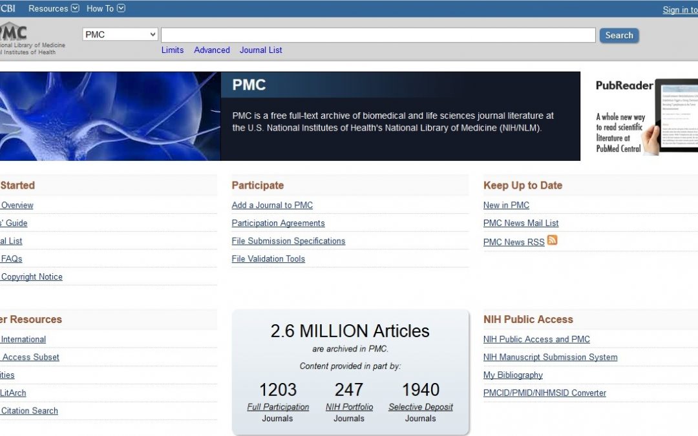
Task: Open NIH Manuscript Submission System
Action: [550, 357]
